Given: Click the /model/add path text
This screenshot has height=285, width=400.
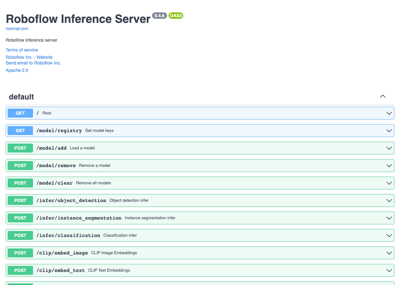Looking at the screenshot, I should click(51, 148).
